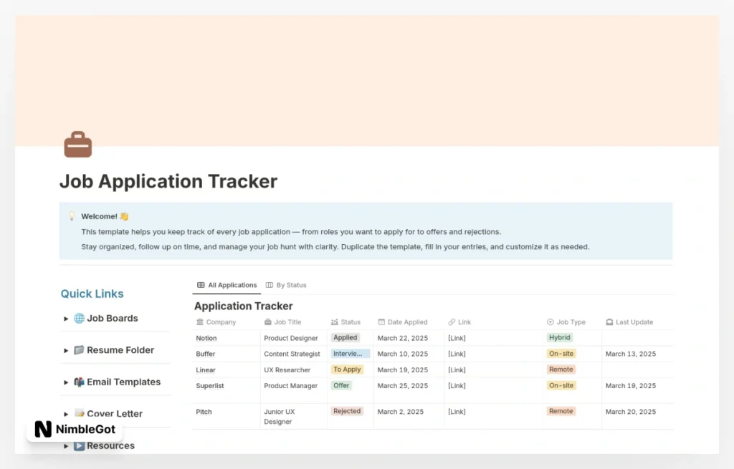Open the [Link] in the Buffer row
Image resolution: width=734 pixels, height=469 pixels.
(457, 354)
